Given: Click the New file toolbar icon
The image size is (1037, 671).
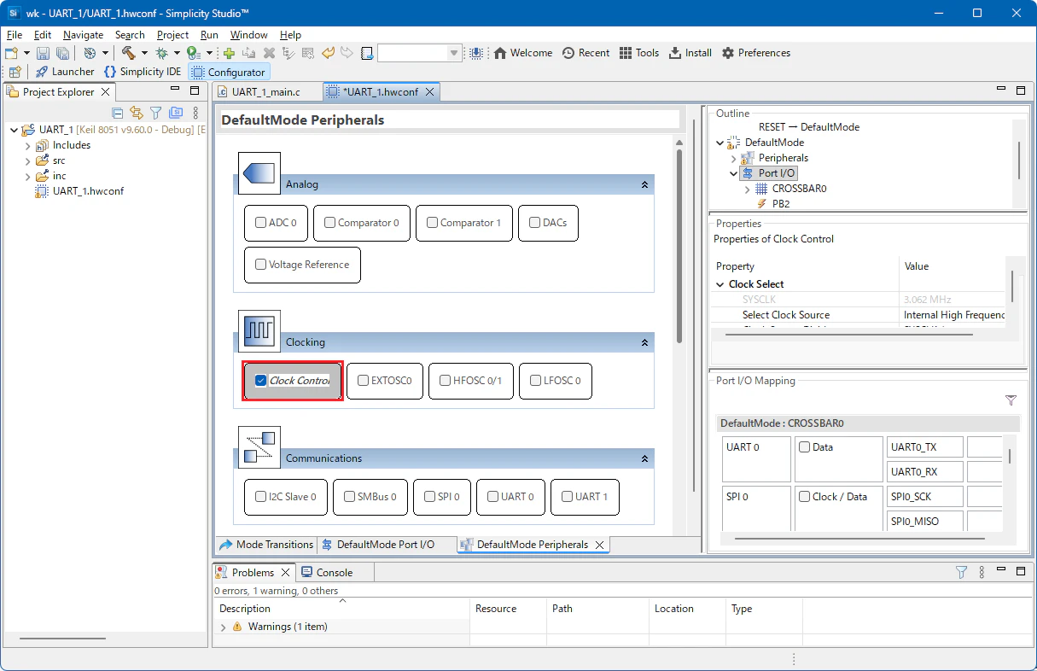Looking at the screenshot, I should [x=12, y=53].
